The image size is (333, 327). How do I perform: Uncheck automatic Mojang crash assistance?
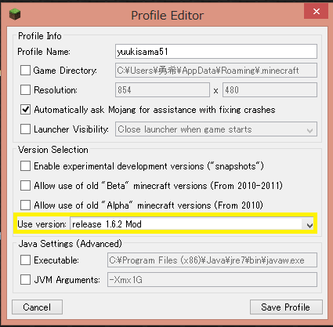click(x=25, y=110)
